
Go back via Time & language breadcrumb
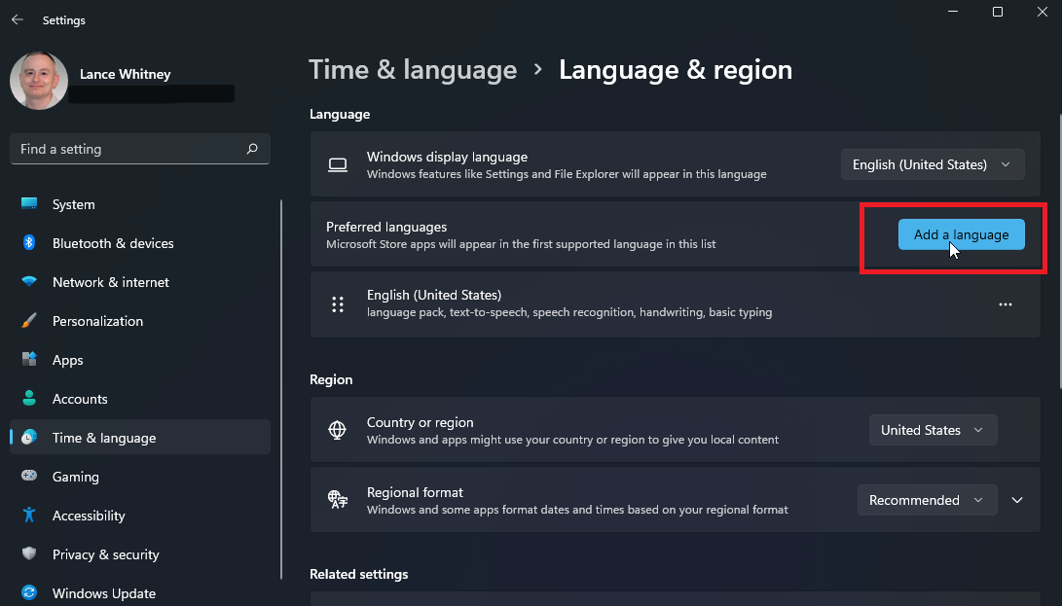coord(413,69)
